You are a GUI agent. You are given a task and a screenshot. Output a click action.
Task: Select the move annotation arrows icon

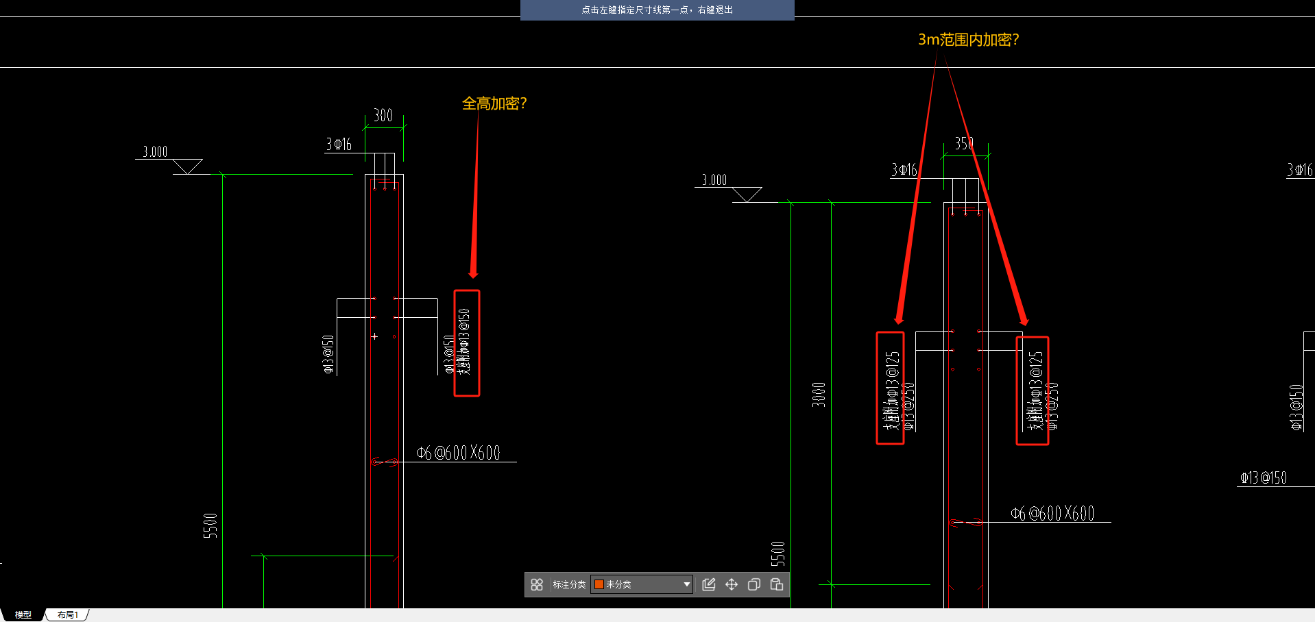pyautogui.click(x=732, y=584)
